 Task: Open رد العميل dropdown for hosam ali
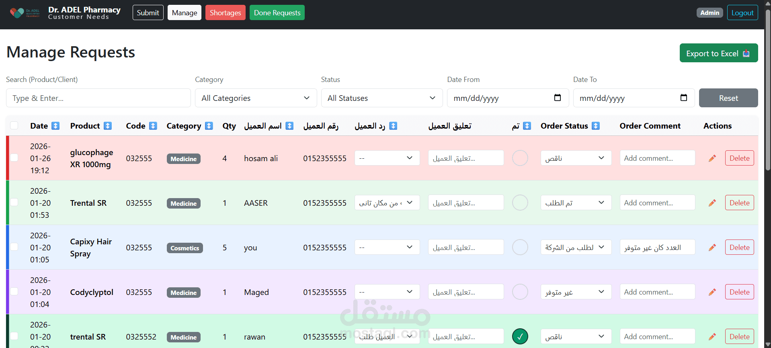coord(387,158)
